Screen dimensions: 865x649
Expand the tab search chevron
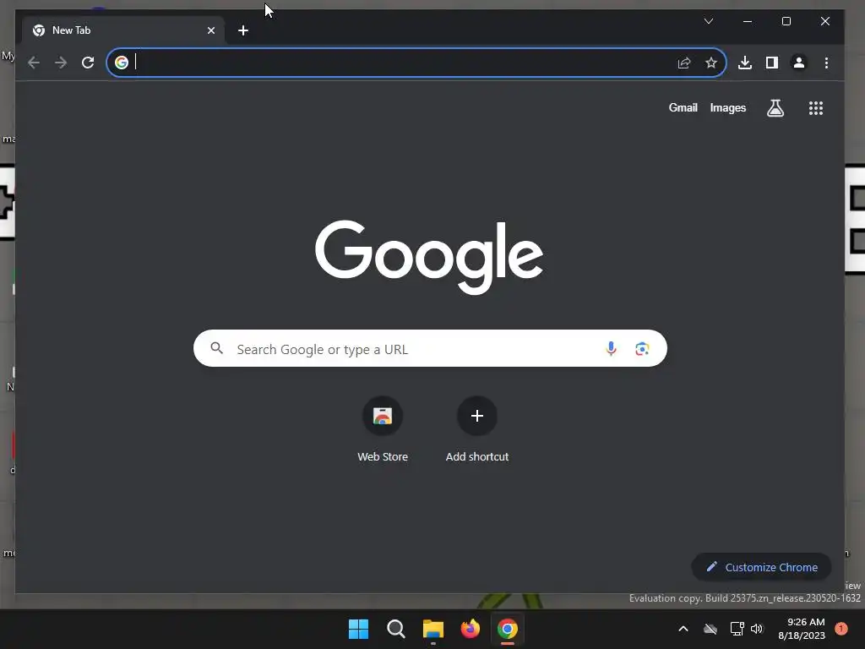[x=709, y=21]
